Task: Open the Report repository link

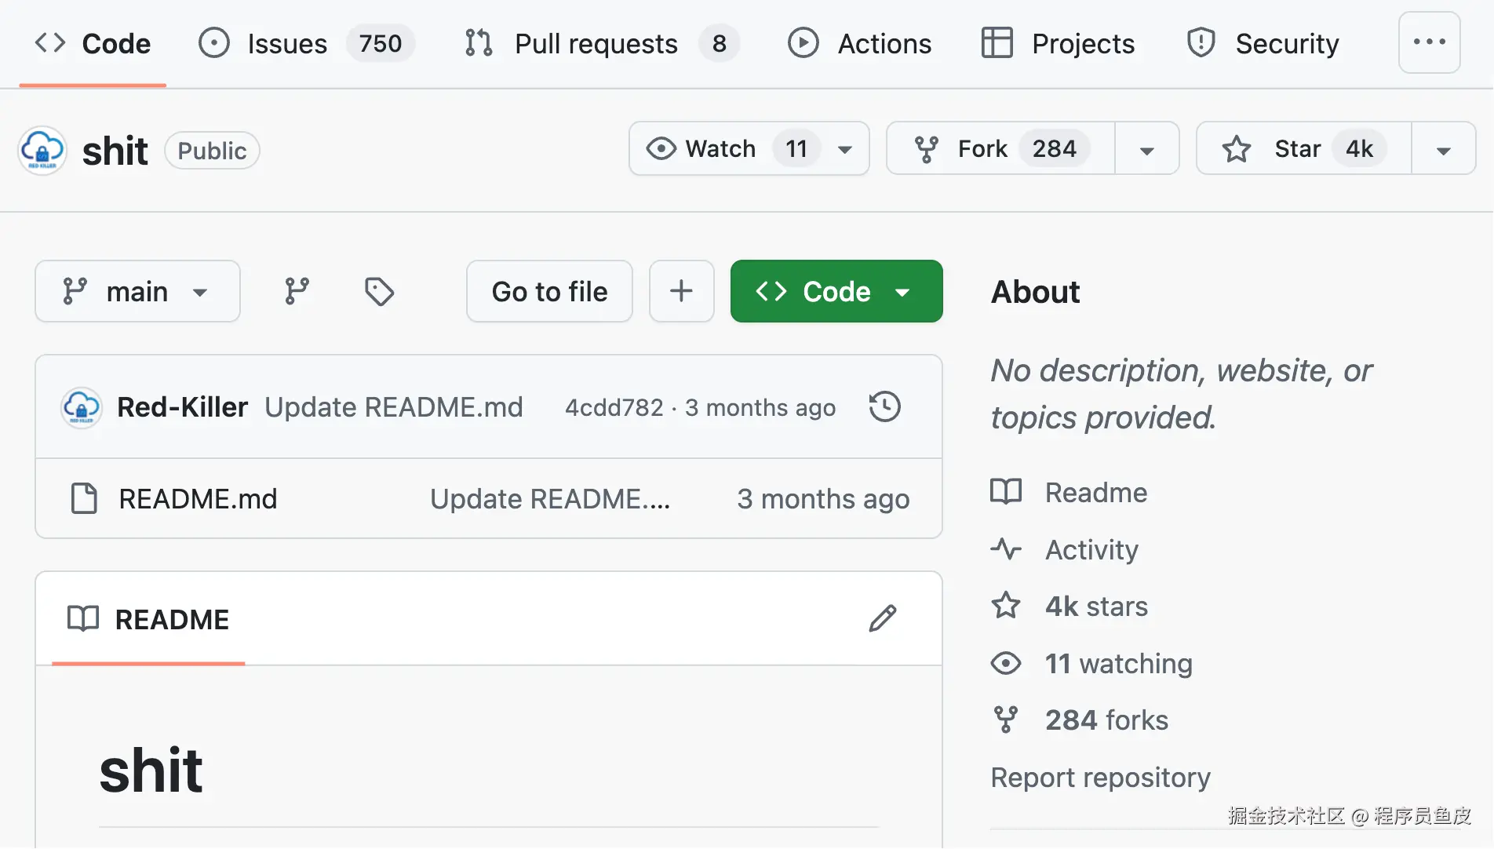Action: [1100, 777]
